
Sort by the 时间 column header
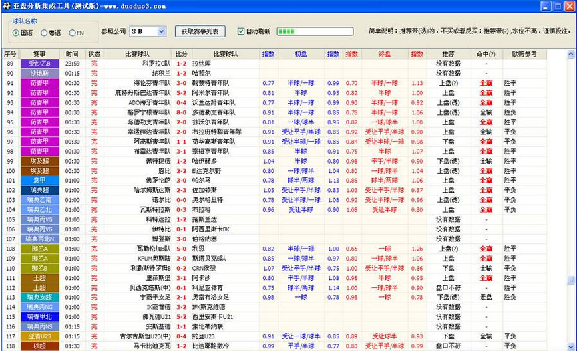(x=72, y=54)
